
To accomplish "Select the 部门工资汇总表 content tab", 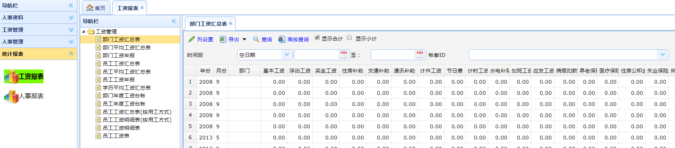I will coord(208,24).
